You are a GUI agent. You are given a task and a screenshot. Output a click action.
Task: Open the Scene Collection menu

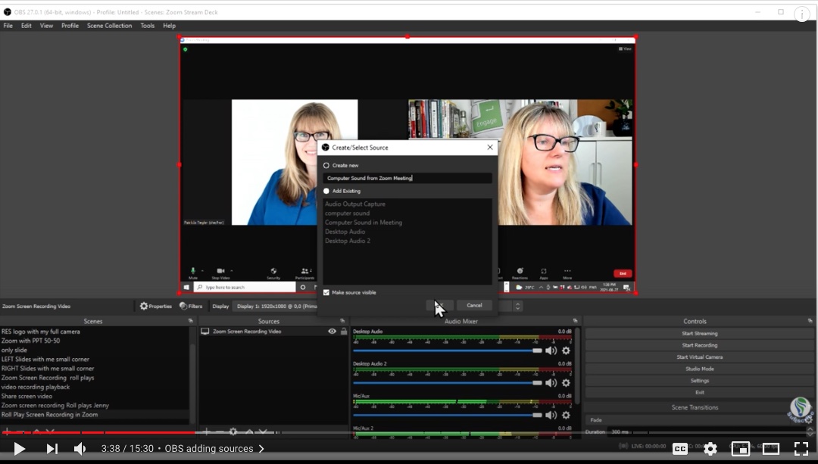point(110,26)
